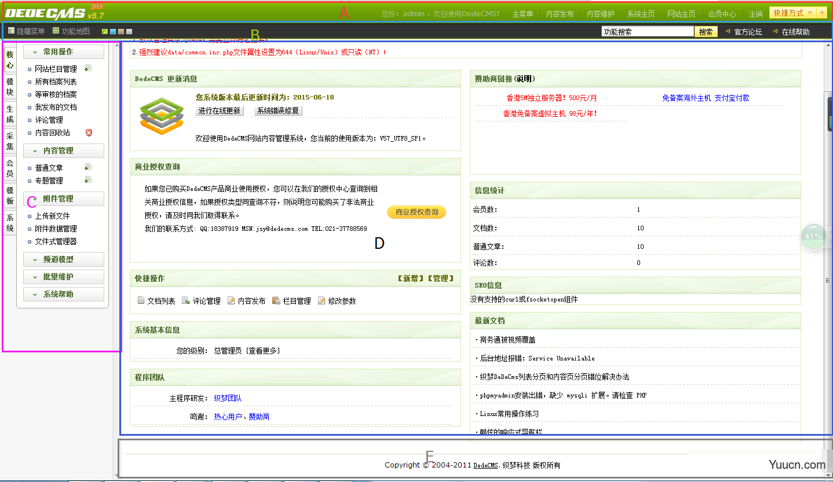Screen dimensions: 833x482
Task: Pick the blue theme color swatch
Action: [x=113, y=31]
